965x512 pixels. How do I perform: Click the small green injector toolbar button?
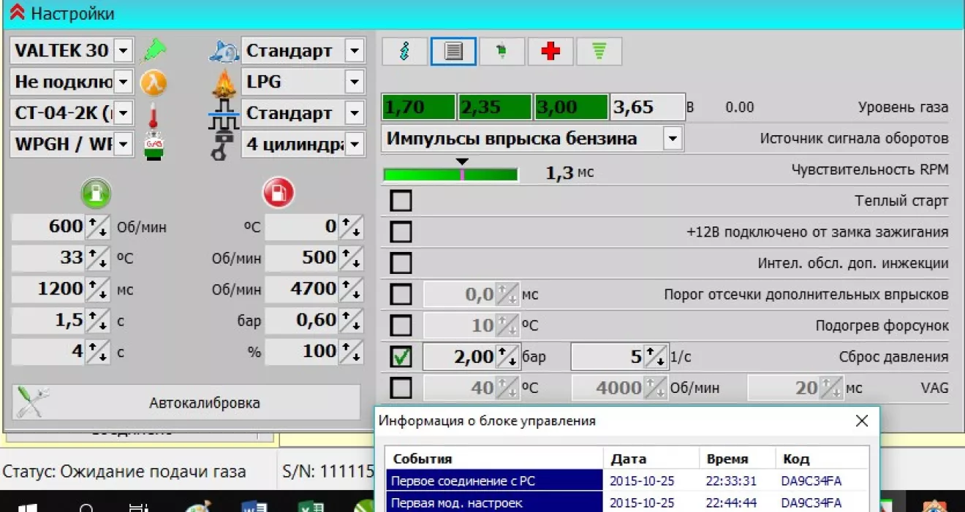502,52
